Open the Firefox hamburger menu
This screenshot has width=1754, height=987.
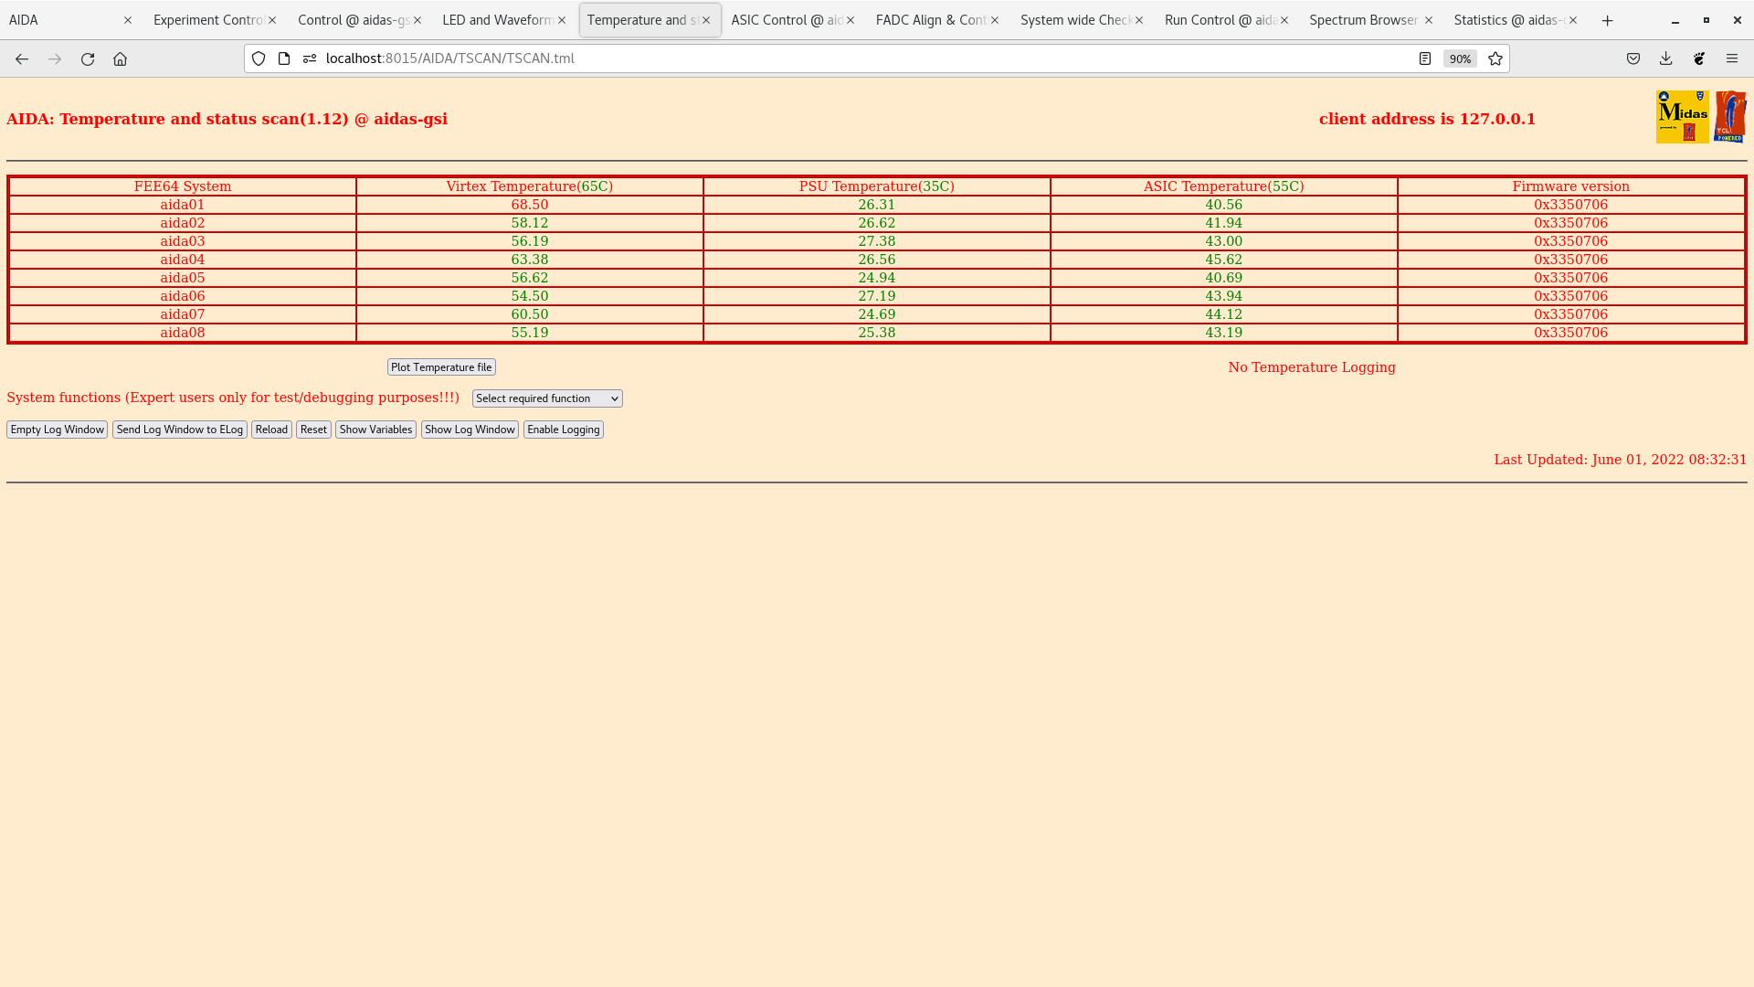1731,58
